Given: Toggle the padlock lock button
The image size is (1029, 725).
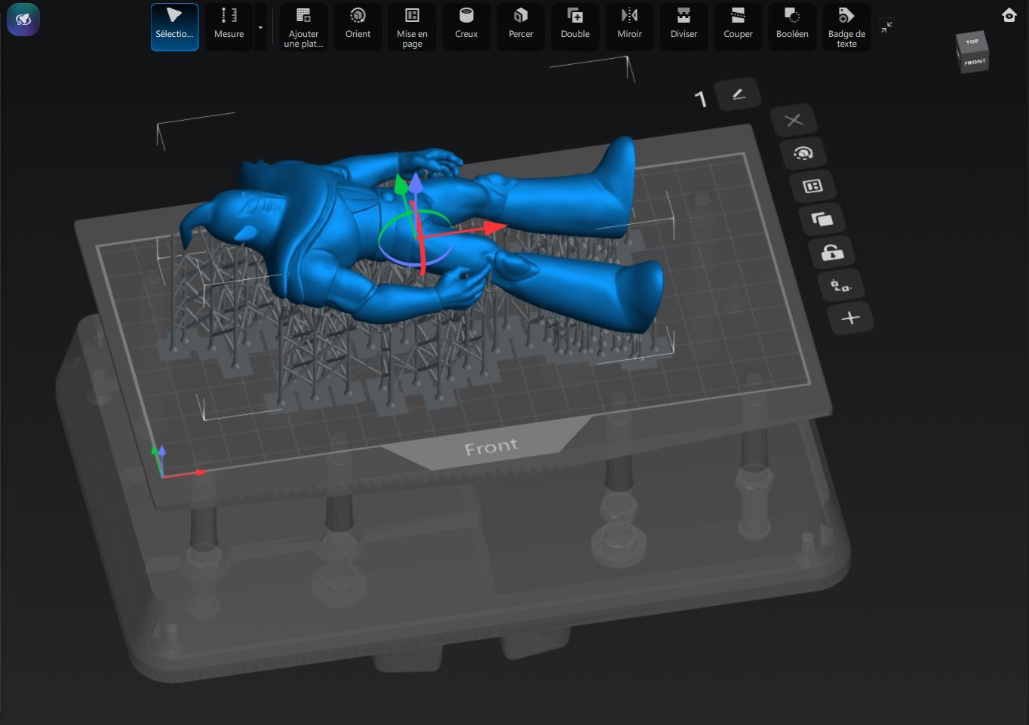Looking at the screenshot, I should point(832,253).
